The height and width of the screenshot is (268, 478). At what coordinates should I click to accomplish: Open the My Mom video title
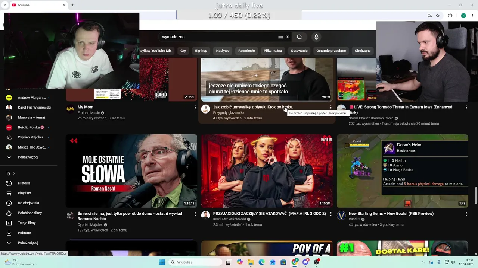86,107
